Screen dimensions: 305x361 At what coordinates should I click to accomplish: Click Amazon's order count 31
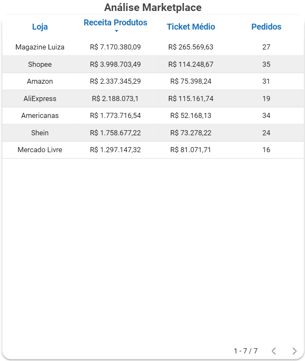pos(266,82)
